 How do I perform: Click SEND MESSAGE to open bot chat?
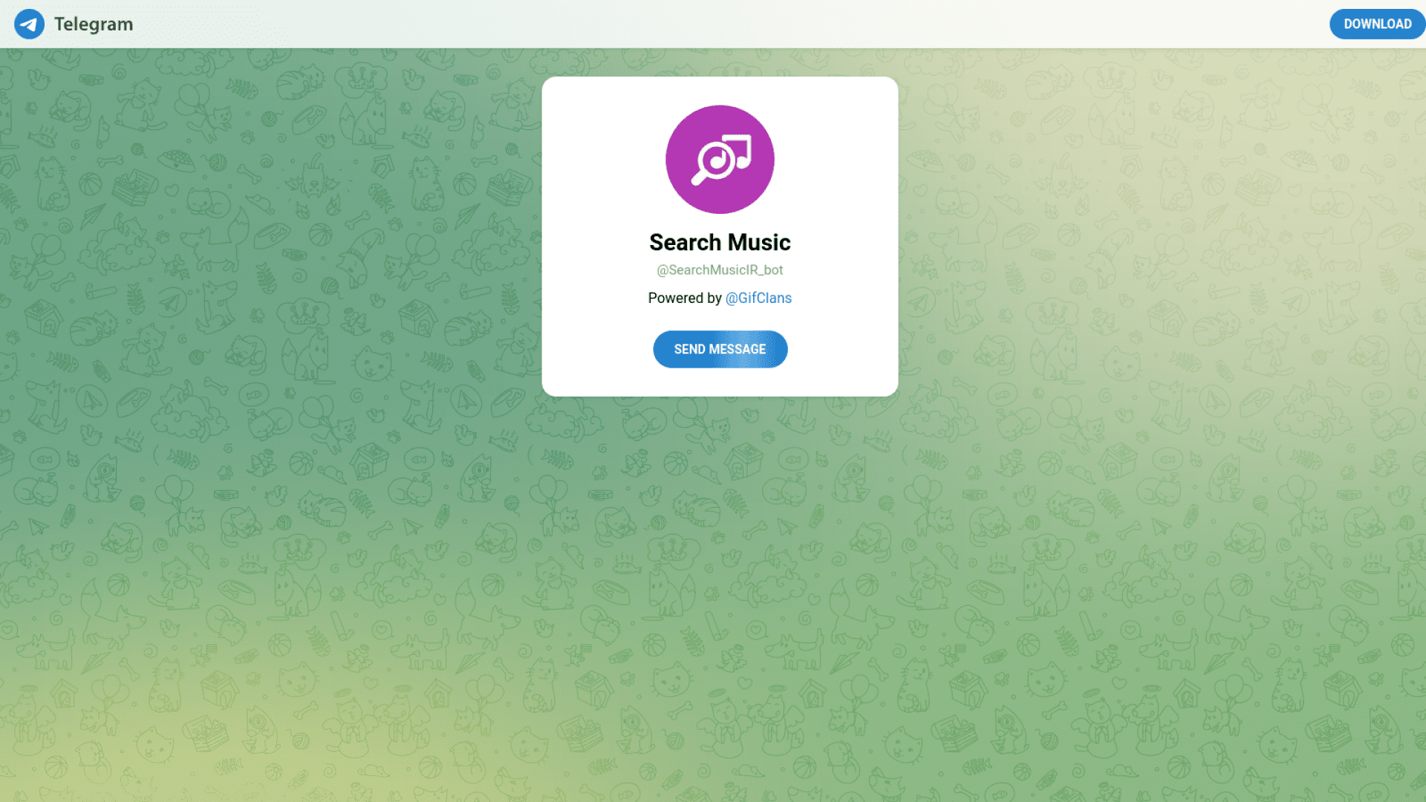[x=720, y=348]
